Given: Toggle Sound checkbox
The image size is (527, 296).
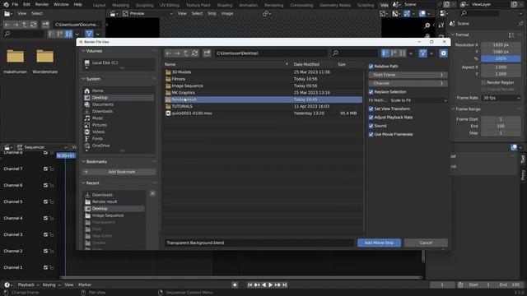Looking at the screenshot, I should click(371, 126).
